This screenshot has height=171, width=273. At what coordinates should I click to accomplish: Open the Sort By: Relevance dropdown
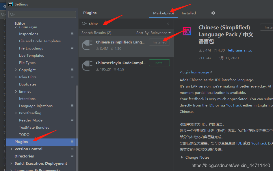(153, 33)
